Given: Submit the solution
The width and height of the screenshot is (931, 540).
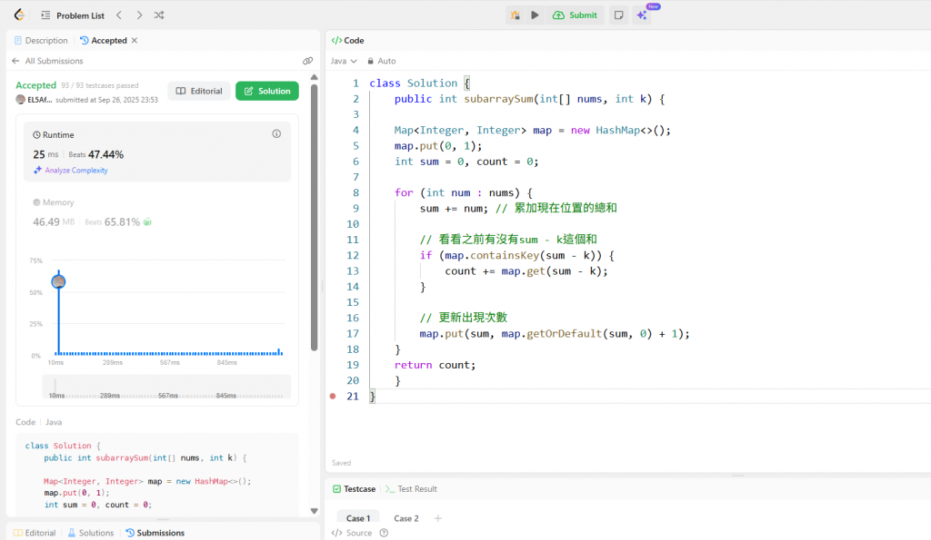Looking at the screenshot, I should pyautogui.click(x=575, y=15).
